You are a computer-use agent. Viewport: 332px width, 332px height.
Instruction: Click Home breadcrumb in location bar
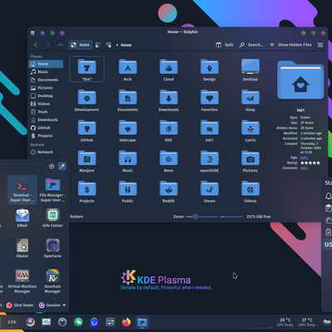click(126, 45)
